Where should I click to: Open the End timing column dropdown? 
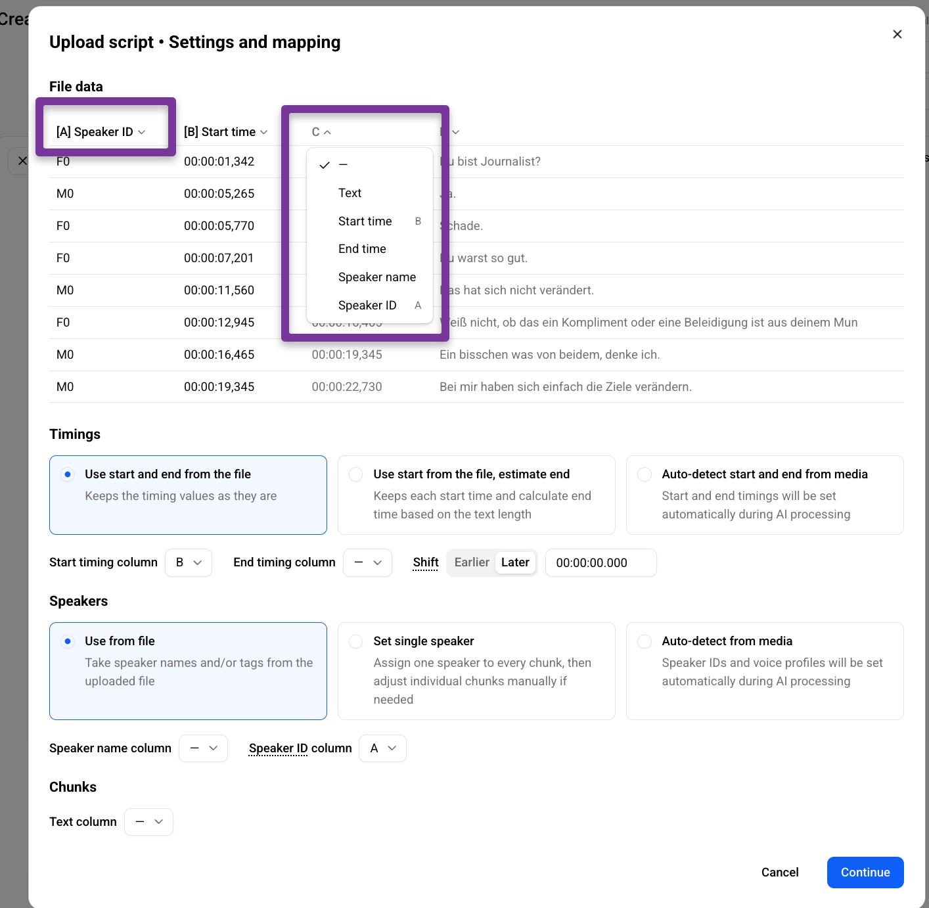(x=368, y=562)
